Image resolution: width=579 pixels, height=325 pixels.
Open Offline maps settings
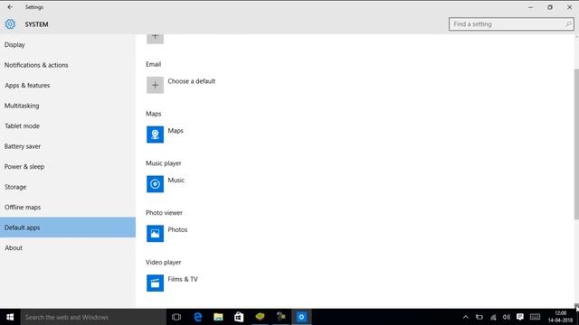68,207
